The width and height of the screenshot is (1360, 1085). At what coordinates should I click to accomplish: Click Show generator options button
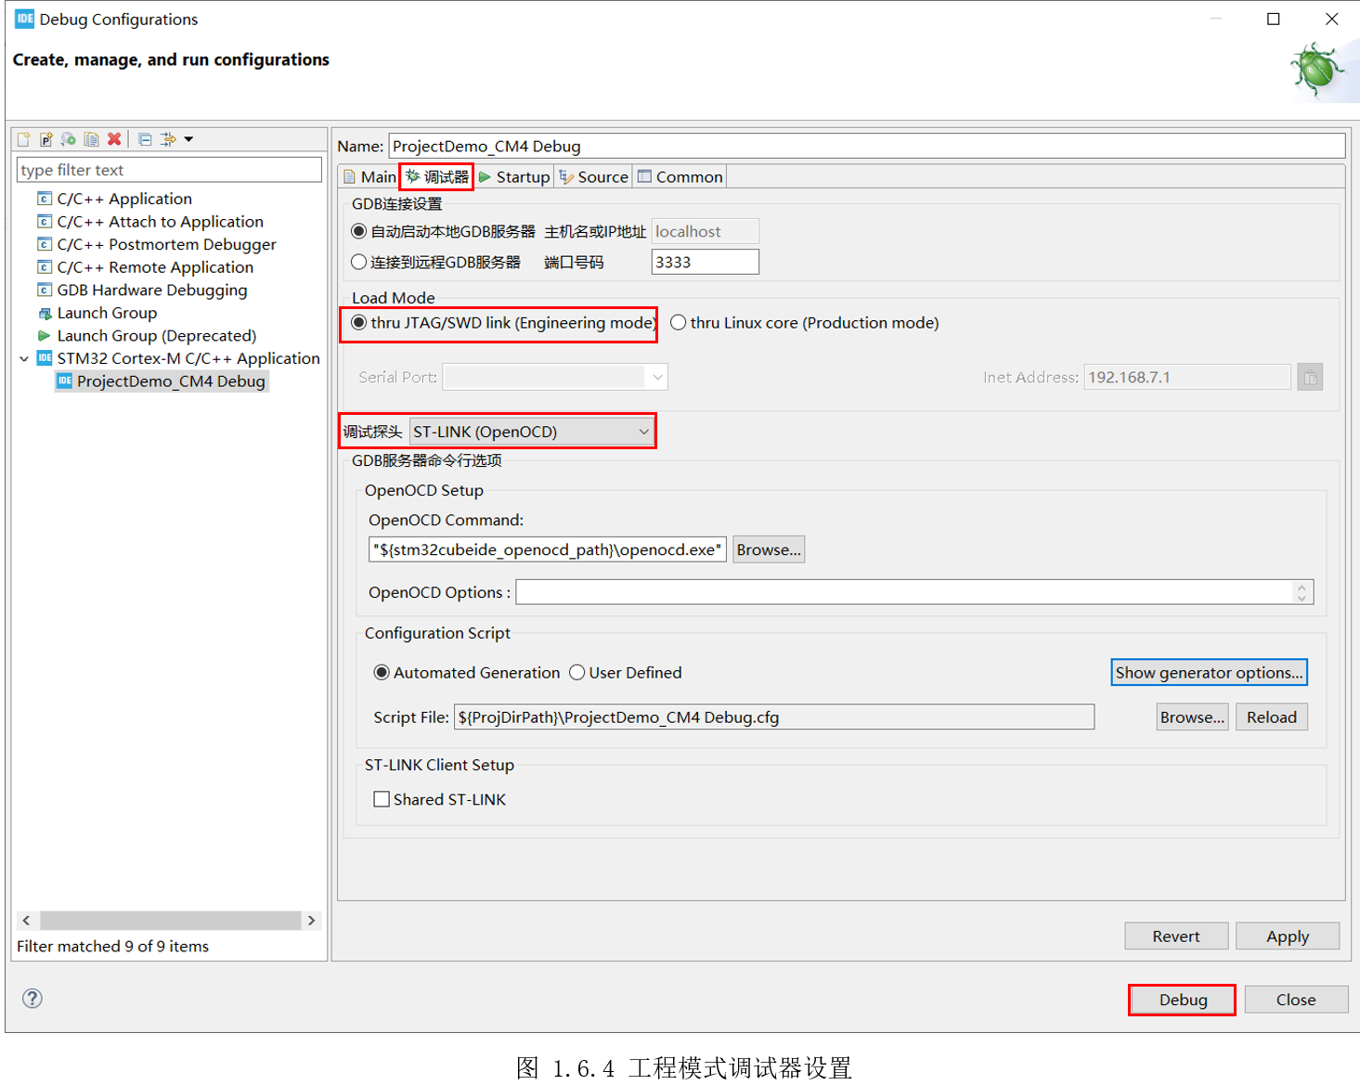click(1208, 673)
